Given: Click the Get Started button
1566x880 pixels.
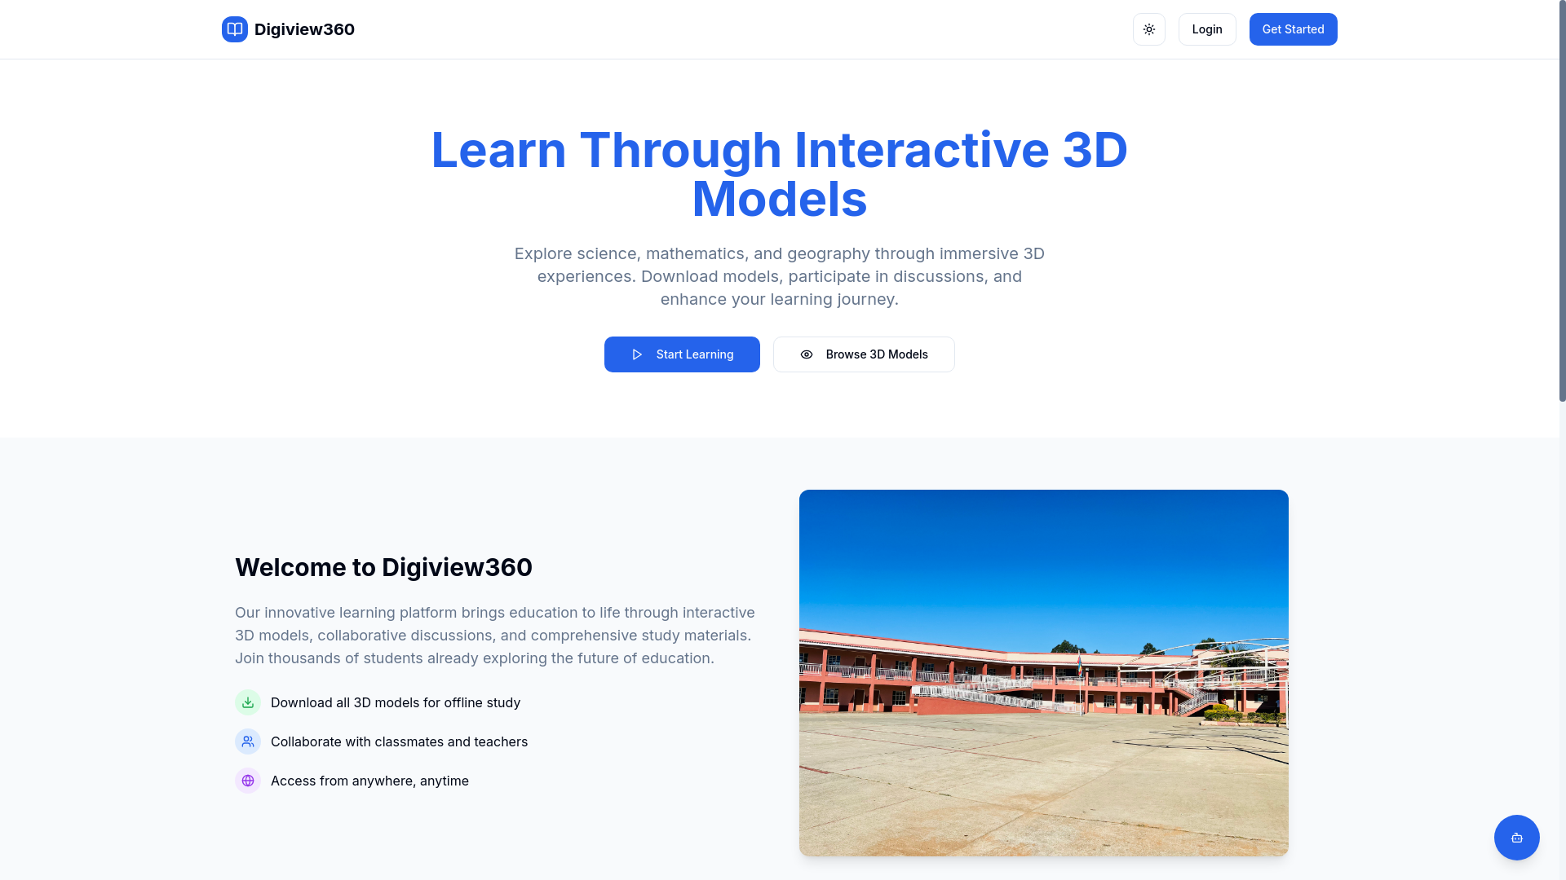Looking at the screenshot, I should click(x=1294, y=29).
